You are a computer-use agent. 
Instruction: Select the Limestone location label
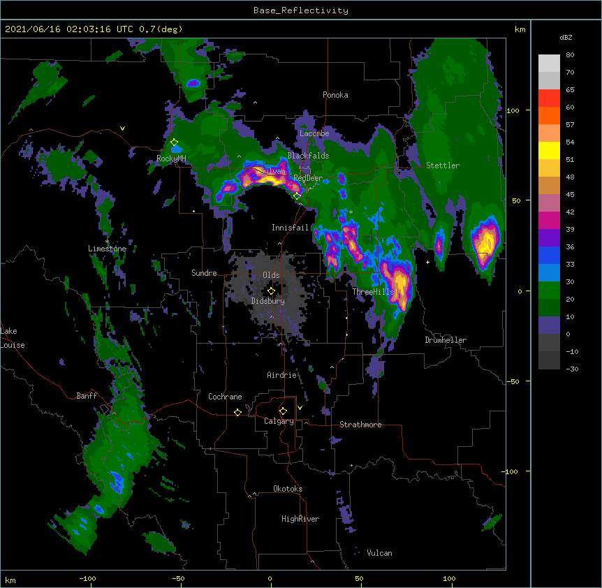[x=107, y=249]
